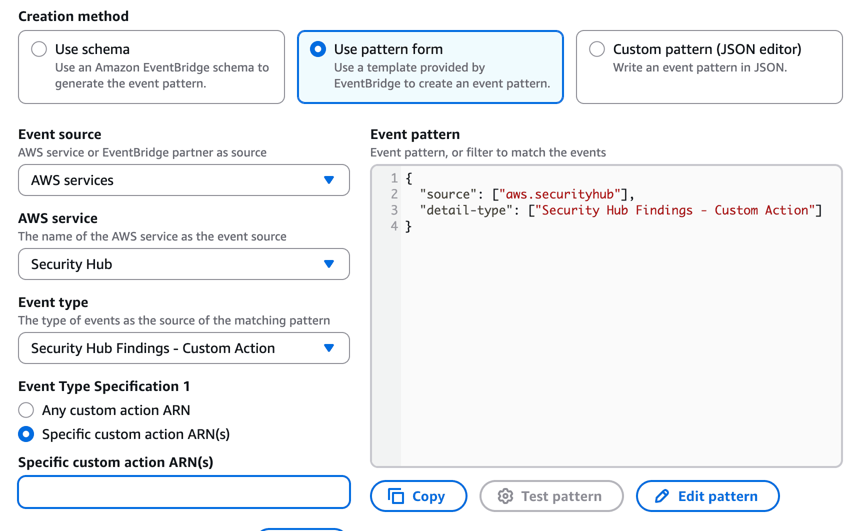Select Specific custom action ARN(s) radio

[x=26, y=434]
